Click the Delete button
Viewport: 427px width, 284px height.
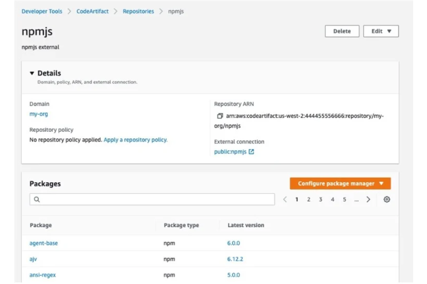pos(342,31)
